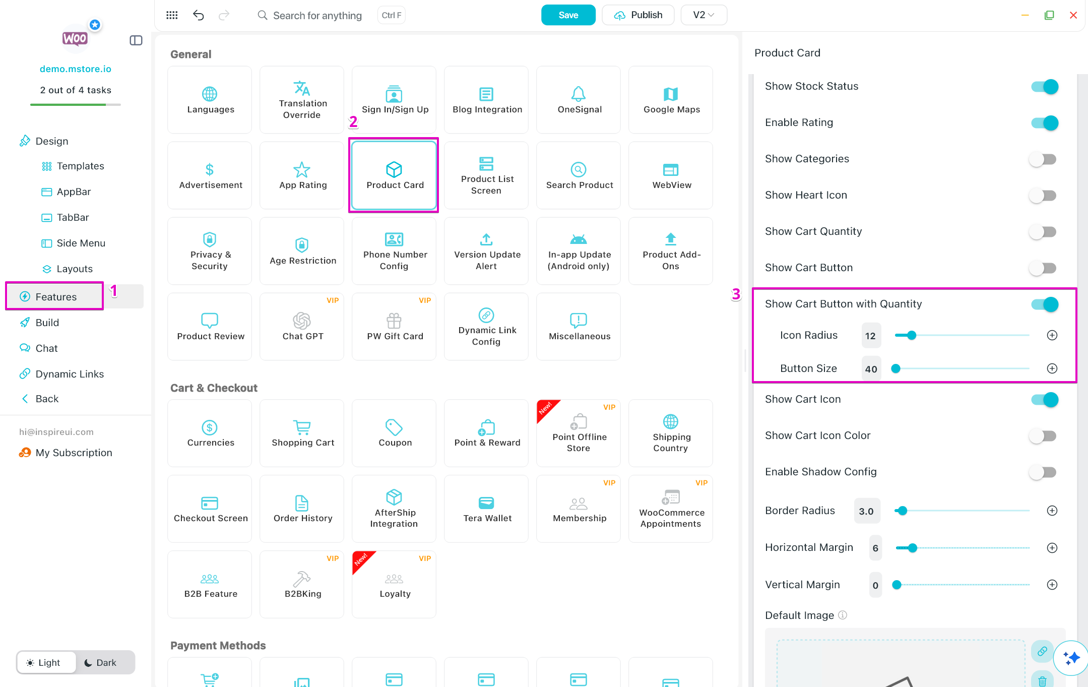Screen dimensions: 1088x687
Task: Expand the Design sidebar section
Action: point(51,141)
